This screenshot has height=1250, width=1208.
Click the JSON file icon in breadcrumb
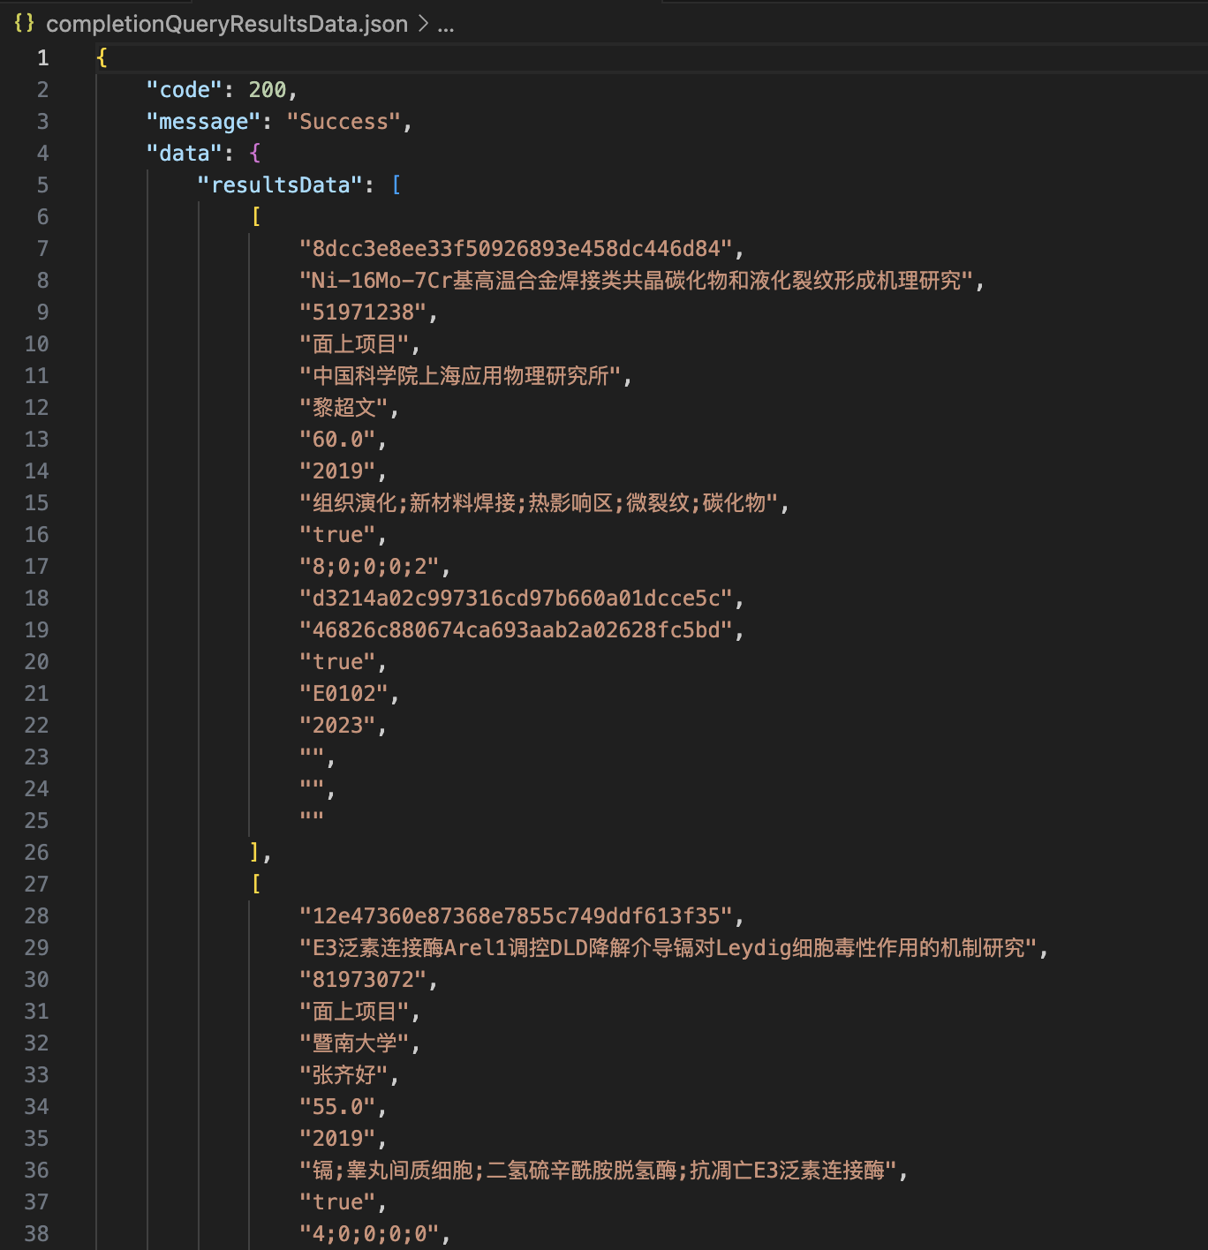tap(25, 24)
